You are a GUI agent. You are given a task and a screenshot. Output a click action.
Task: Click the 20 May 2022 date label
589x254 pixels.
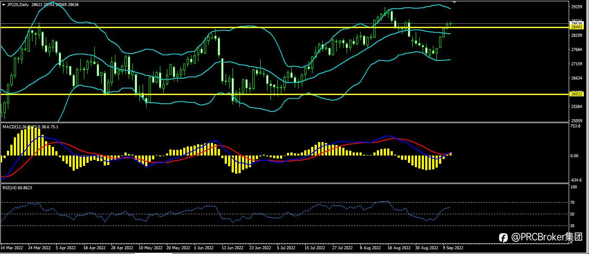(x=178, y=248)
